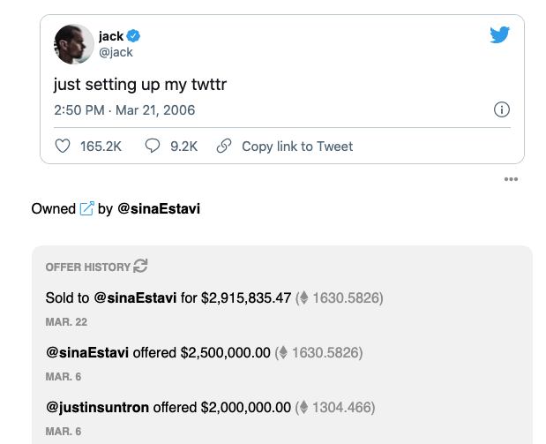Click the tweet info icon

tap(501, 110)
